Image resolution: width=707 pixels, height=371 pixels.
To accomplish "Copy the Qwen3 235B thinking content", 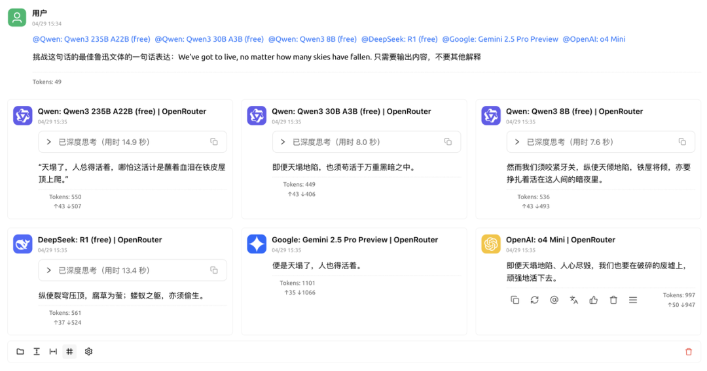I will coord(214,142).
